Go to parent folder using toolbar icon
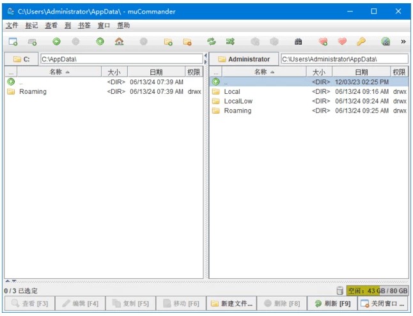Viewport: 413px width, 316px height. pos(100,41)
